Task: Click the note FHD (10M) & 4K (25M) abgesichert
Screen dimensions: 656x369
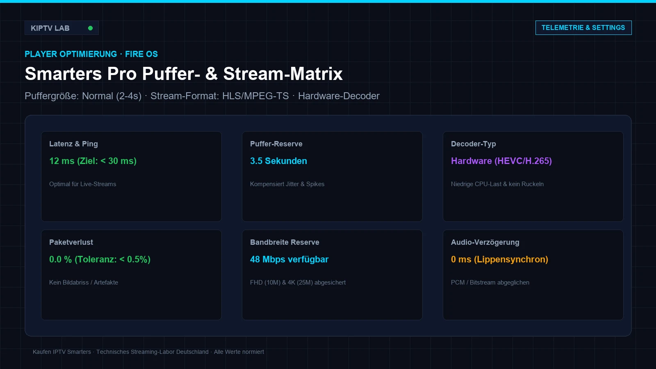Action: 298,282
